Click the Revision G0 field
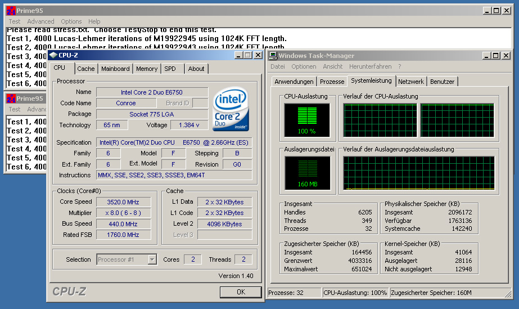 [x=237, y=164]
